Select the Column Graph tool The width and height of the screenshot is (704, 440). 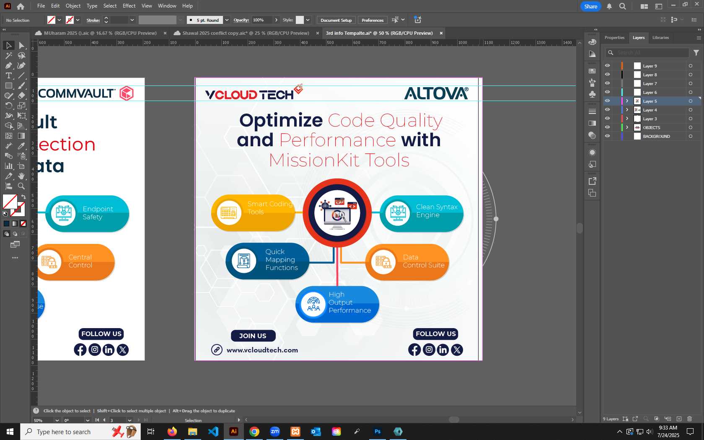(x=8, y=166)
